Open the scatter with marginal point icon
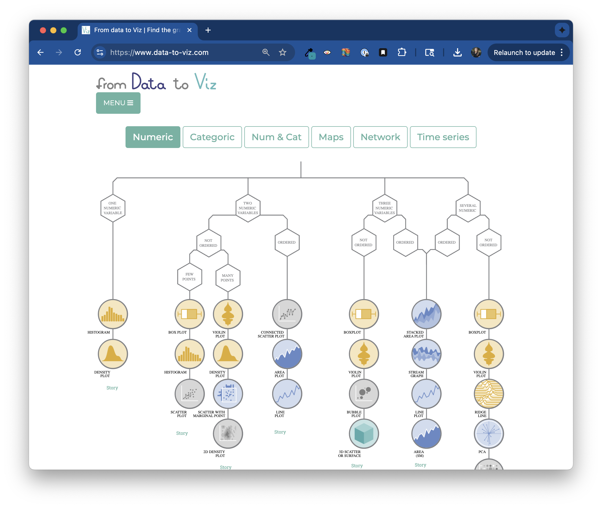The image size is (602, 508). [x=228, y=394]
